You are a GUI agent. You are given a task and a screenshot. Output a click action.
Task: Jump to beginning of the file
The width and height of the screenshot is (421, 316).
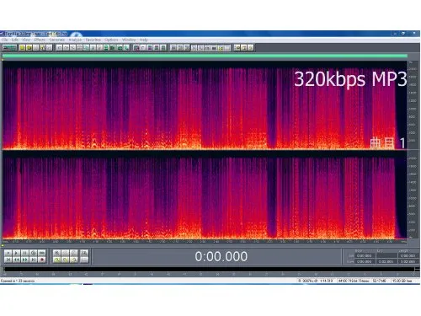point(8,260)
